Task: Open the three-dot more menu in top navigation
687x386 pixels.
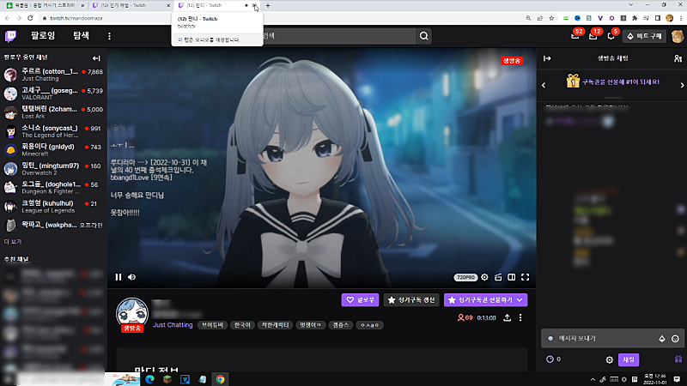Action: point(109,36)
